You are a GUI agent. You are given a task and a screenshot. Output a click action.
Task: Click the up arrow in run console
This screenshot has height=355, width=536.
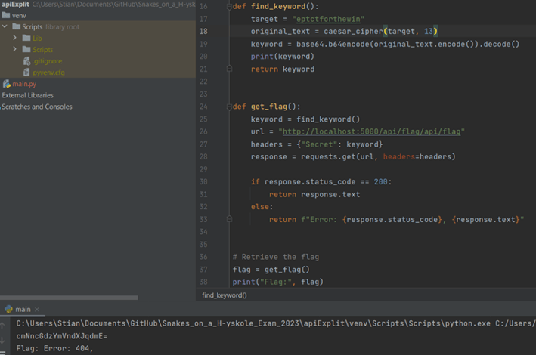tap(2, 326)
